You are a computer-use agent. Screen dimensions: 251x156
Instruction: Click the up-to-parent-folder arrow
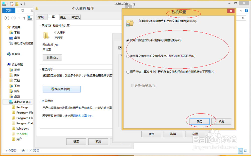(24, 18)
